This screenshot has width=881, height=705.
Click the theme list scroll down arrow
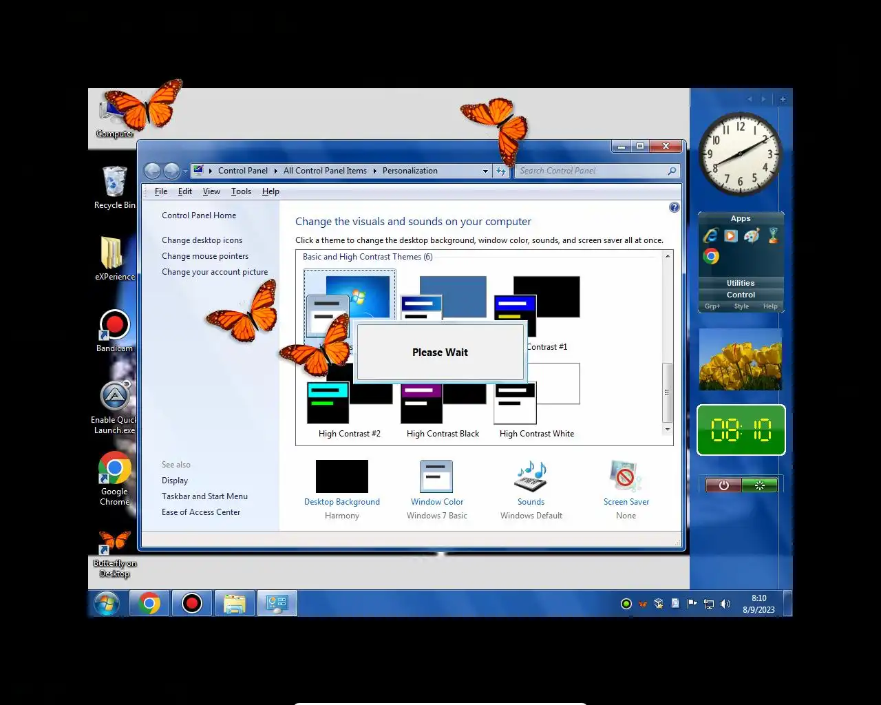coord(667,429)
